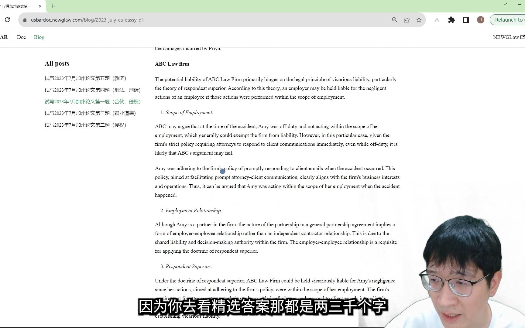Open post 试写2023年7月加州论文第四题（刑法、刑诉）
This screenshot has height=328, width=525.
(x=93, y=90)
